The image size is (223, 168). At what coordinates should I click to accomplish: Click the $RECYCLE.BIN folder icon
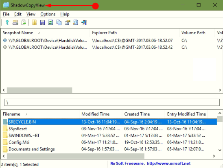point(5,122)
